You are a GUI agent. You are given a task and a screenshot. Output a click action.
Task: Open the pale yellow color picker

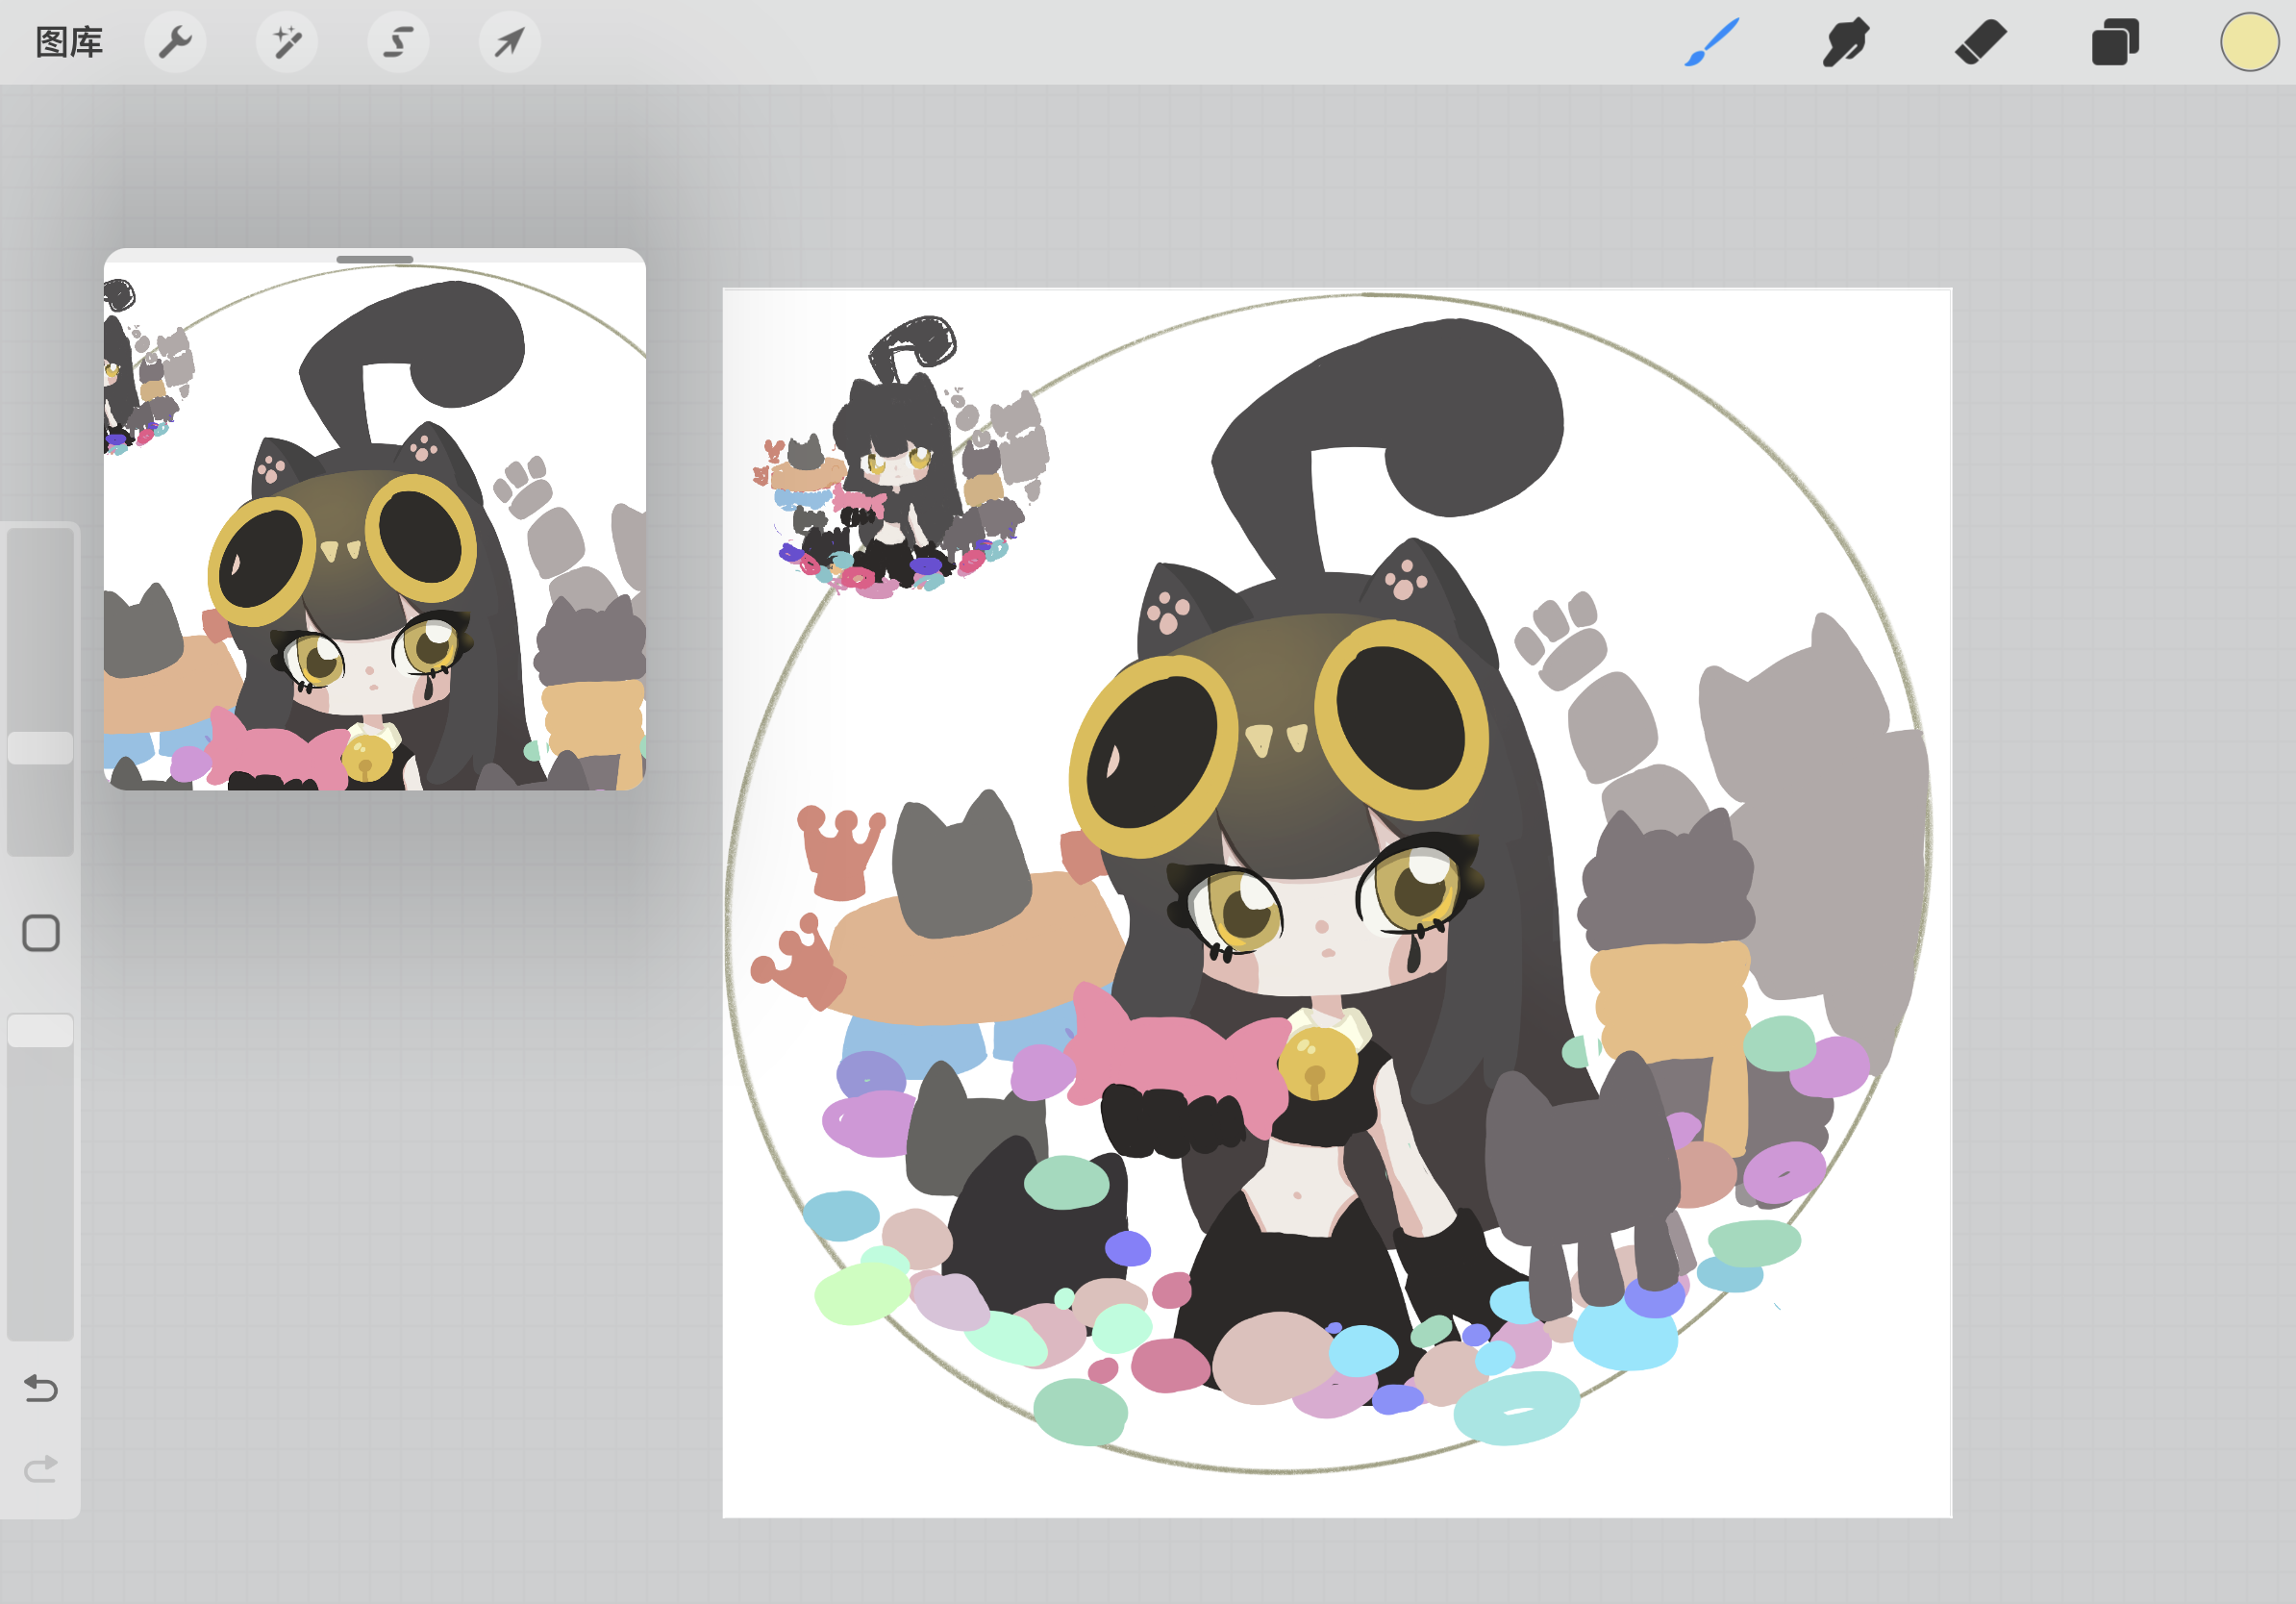pos(2249,42)
